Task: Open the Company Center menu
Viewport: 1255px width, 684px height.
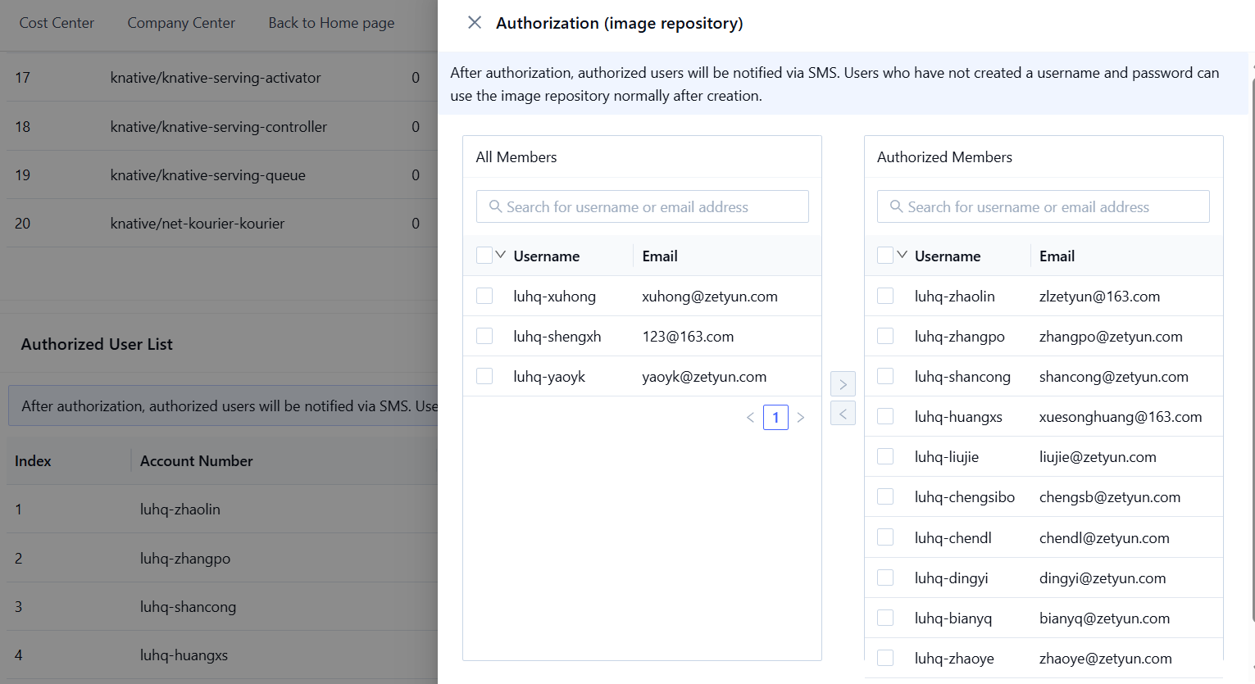Action: (181, 23)
